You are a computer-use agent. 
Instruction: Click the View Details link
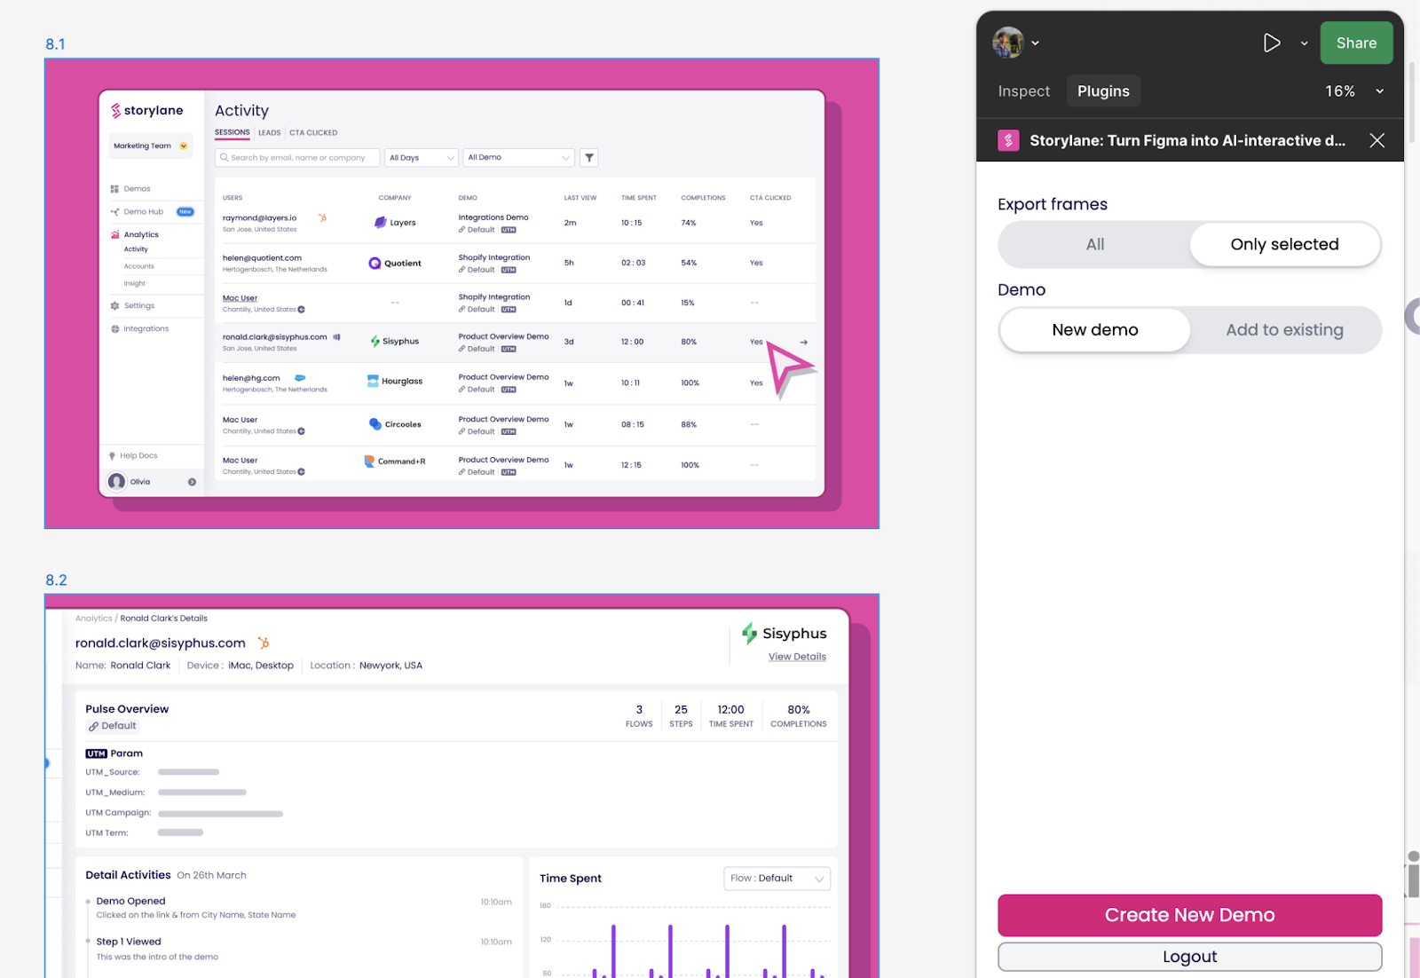pos(797,657)
